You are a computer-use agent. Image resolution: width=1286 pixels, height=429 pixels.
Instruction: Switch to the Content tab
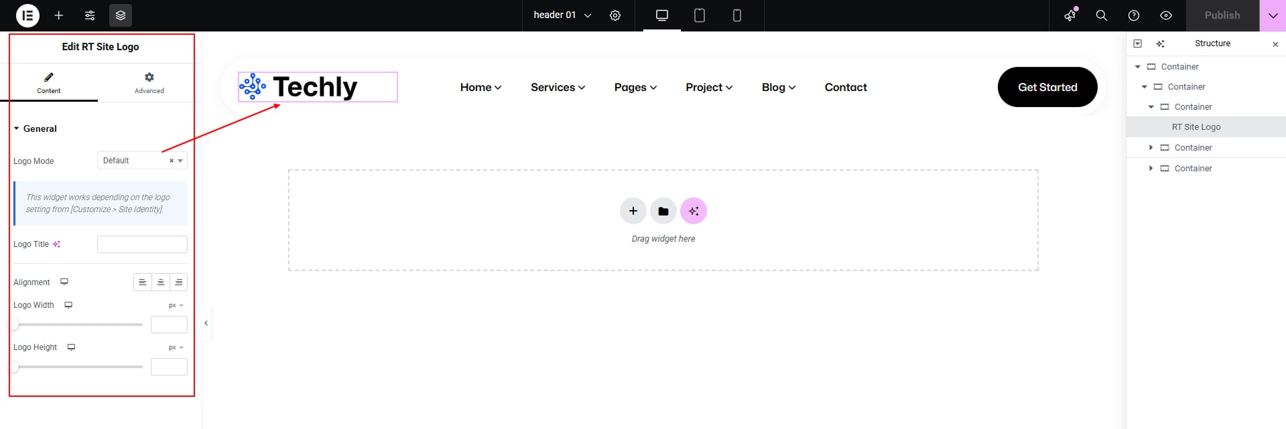click(49, 83)
